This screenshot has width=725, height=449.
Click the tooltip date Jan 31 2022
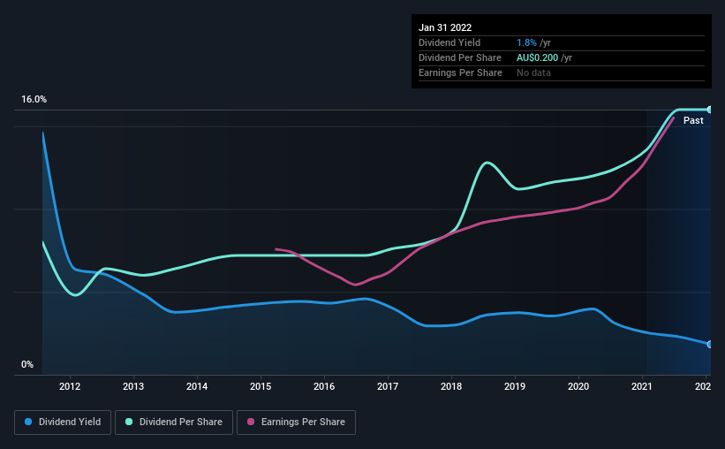coord(446,27)
